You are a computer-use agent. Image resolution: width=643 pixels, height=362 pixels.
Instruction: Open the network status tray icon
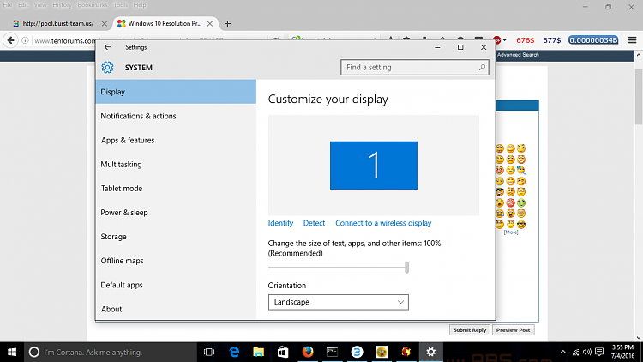[576, 353]
